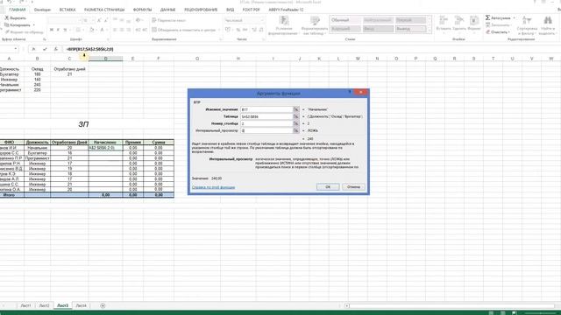The height and width of the screenshot is (315, 561).
Task: Click the Decrease Decimal icon
Action: [x=261, y=30]
